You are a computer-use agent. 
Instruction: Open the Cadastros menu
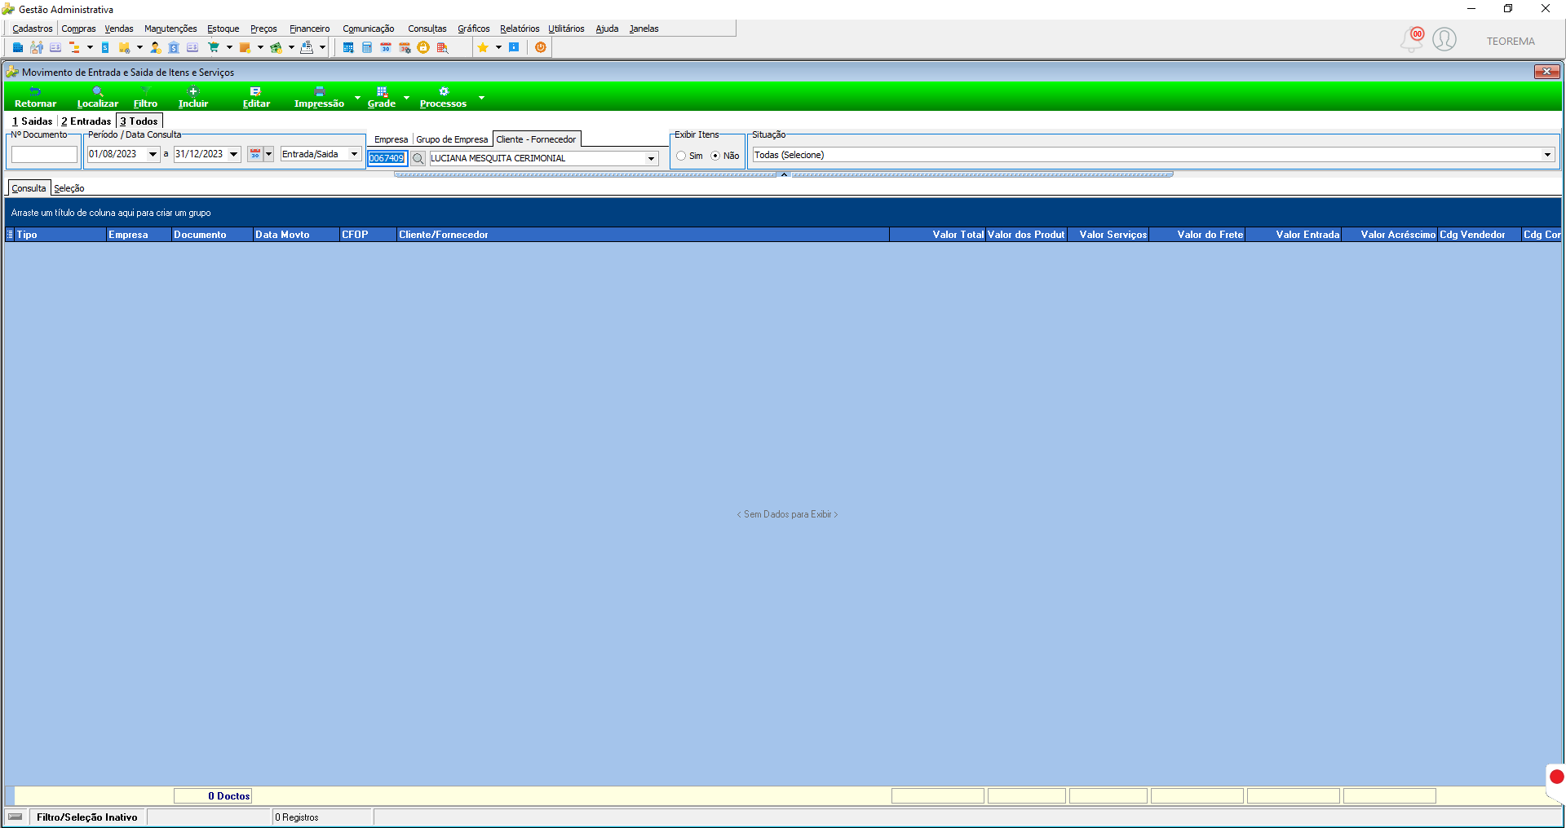33,29
